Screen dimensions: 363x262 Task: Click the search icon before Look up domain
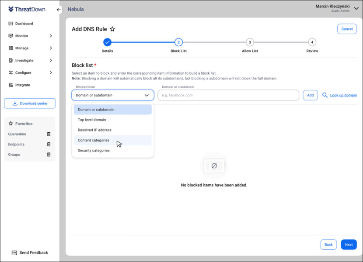(324, 95)
